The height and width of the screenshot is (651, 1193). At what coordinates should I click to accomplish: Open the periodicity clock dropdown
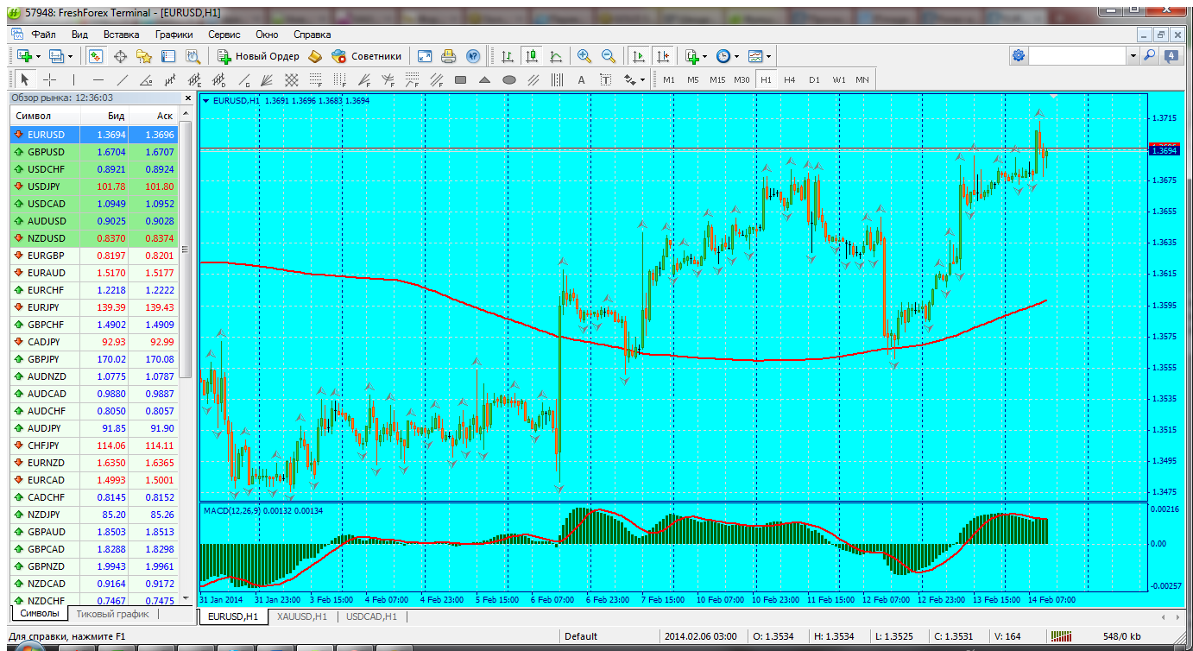click(735, 56)
